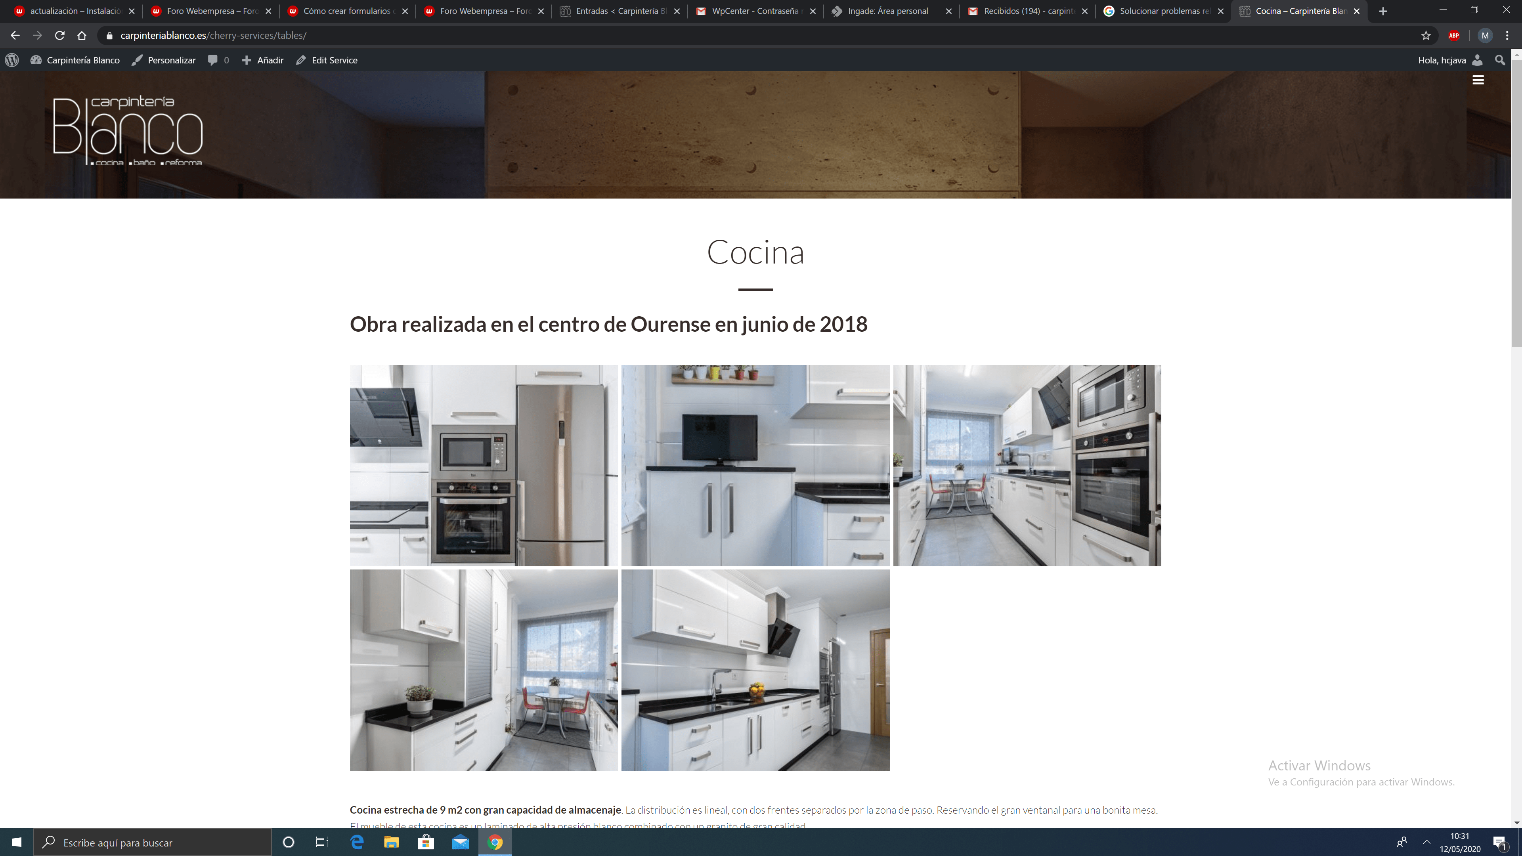Switch to WpCenter - Contraseña tab
The height and width of the screenshot is (856, 1522).
point(756,11)
